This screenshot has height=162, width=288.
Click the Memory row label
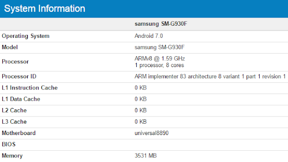[x=12, y=156]
